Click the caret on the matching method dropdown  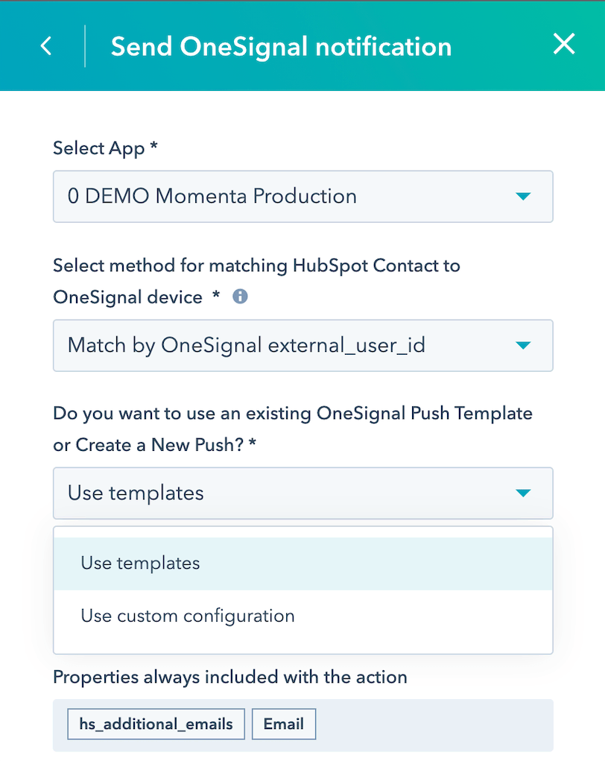coord(525,345)
